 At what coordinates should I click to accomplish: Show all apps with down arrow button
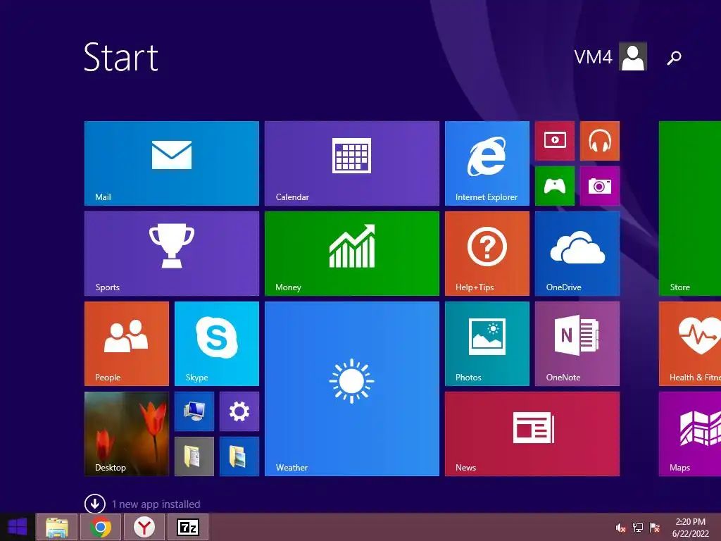click(x=95, y=504)
